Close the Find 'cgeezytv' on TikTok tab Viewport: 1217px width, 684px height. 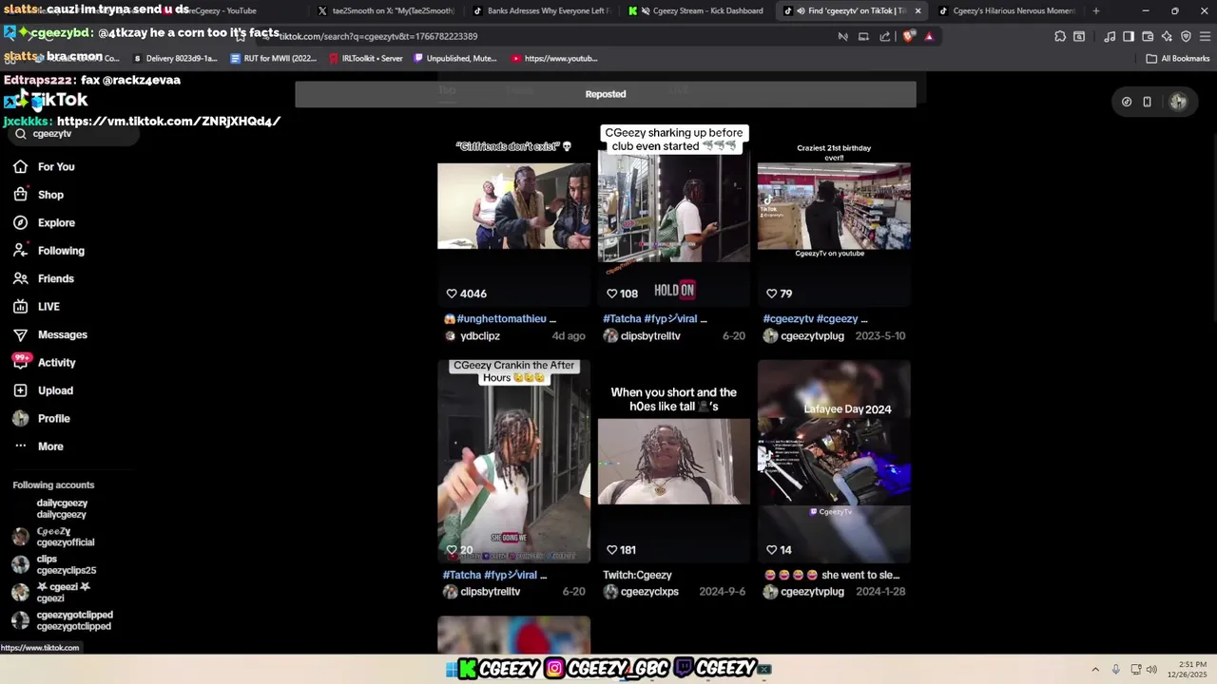coord(918,10)
